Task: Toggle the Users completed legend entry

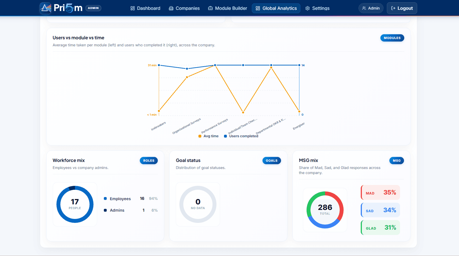Action: 241,136
